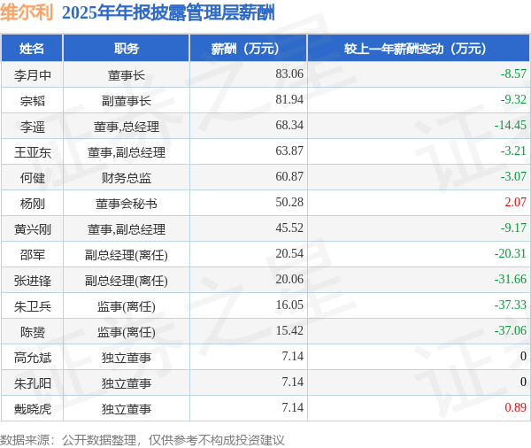Click the change value -37.06

pos(511,331)
